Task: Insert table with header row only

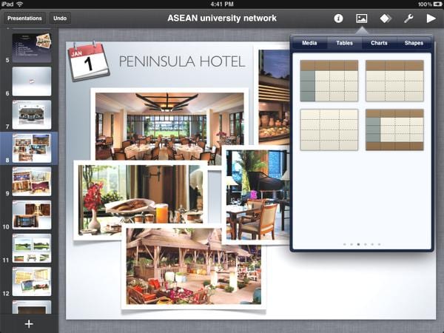Action: [394, 81]
